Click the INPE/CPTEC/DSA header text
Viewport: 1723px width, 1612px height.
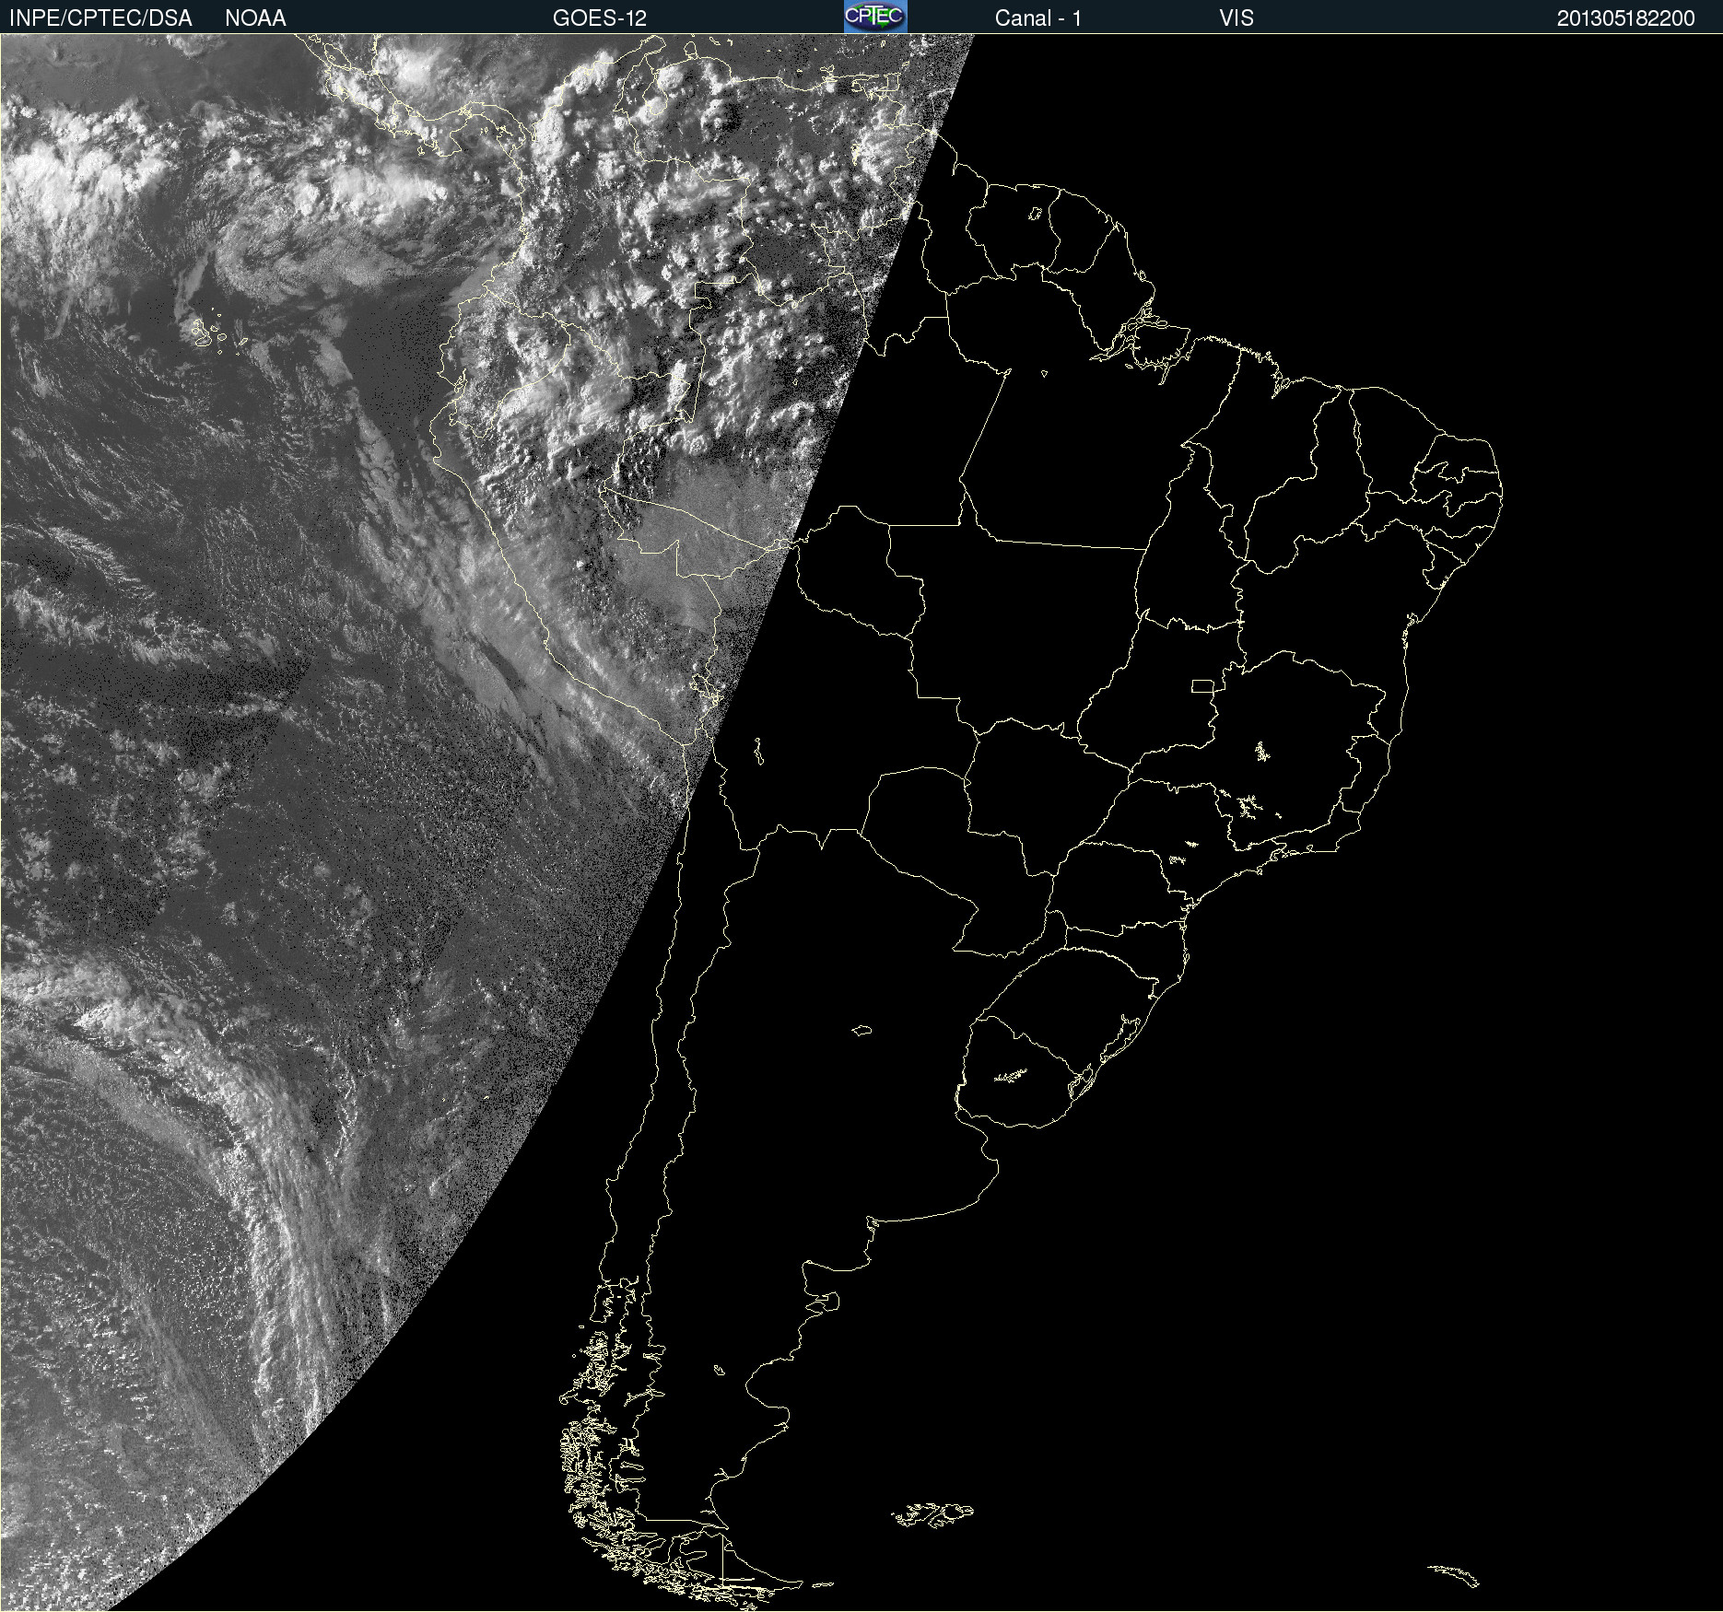(x=100, y=18)
